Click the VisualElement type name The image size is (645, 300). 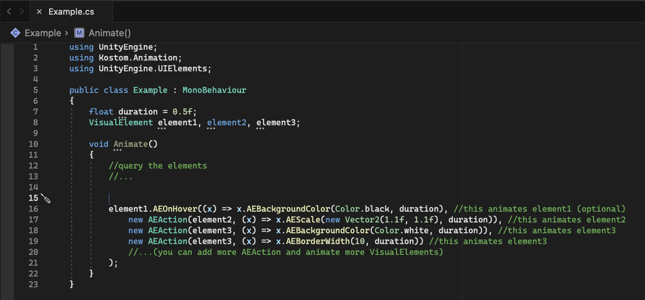tap(121, 122)
